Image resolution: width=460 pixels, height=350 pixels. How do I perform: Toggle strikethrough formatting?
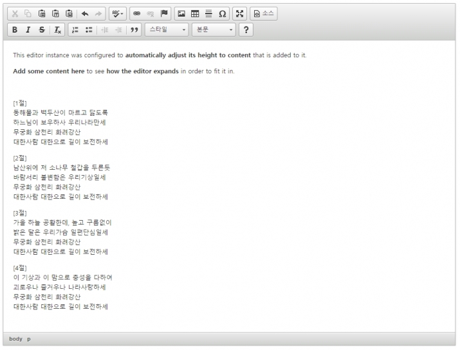[x=42, y=30]
